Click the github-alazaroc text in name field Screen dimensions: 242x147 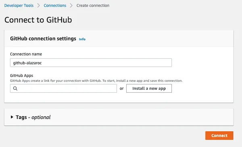tap(27, 63)
